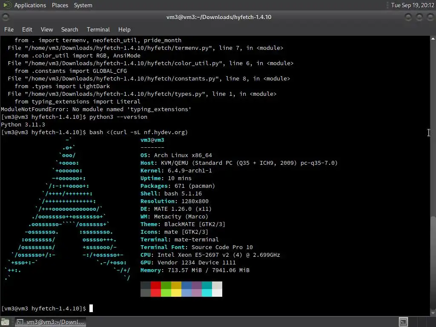Click the bright red color block
This screenshot has height=327, width=436.
click(x=156, y=293)
